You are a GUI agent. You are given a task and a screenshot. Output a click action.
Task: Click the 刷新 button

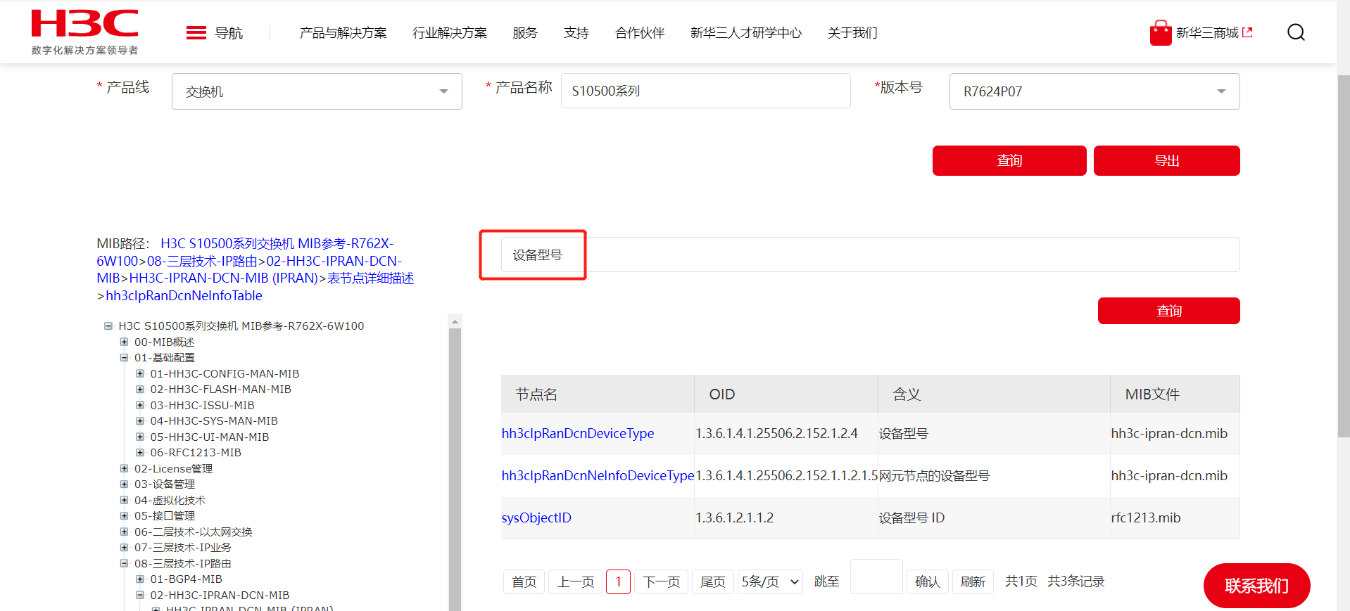tap(973, 581)
